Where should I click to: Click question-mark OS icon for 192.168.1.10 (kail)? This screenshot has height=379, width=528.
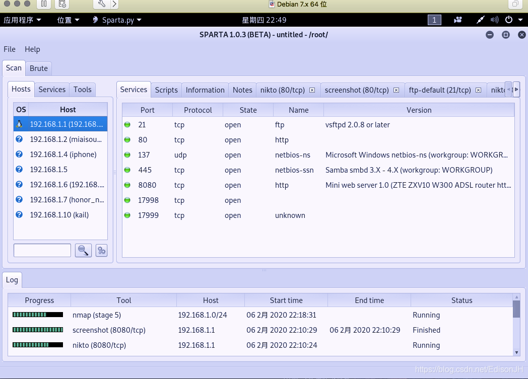click(20, 214)
